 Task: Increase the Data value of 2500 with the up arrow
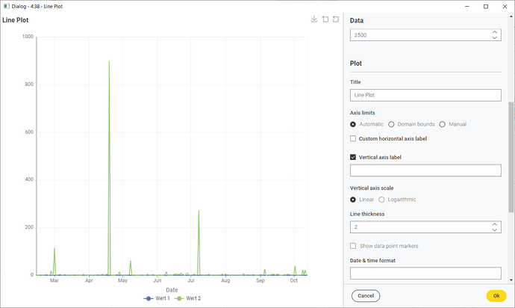click(x=494, y=32)
